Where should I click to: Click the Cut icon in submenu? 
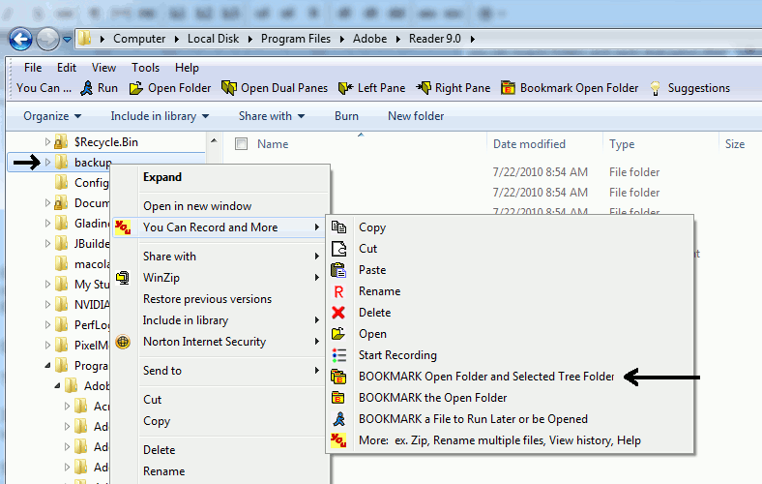(338, 249)
